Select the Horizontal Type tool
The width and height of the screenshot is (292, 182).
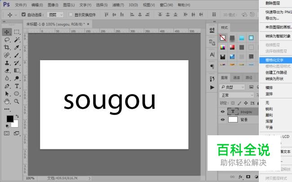[17, 86]
